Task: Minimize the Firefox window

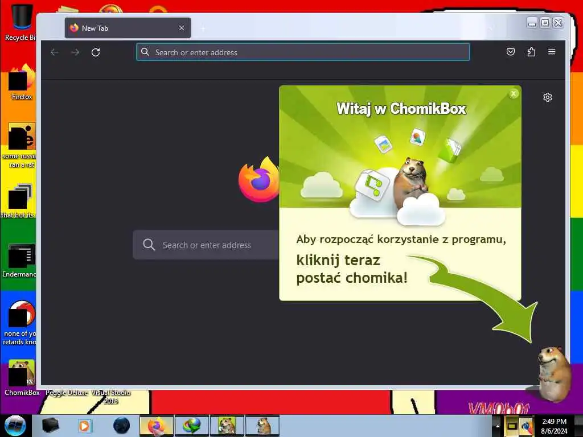Action: point(532,23)
